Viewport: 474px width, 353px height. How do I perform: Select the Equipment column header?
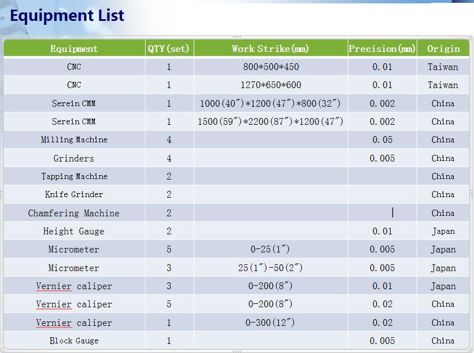click(74, 49)
